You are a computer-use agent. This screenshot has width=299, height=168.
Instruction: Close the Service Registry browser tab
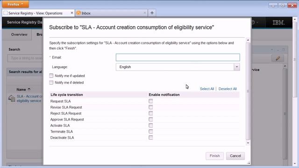[72, 13]
